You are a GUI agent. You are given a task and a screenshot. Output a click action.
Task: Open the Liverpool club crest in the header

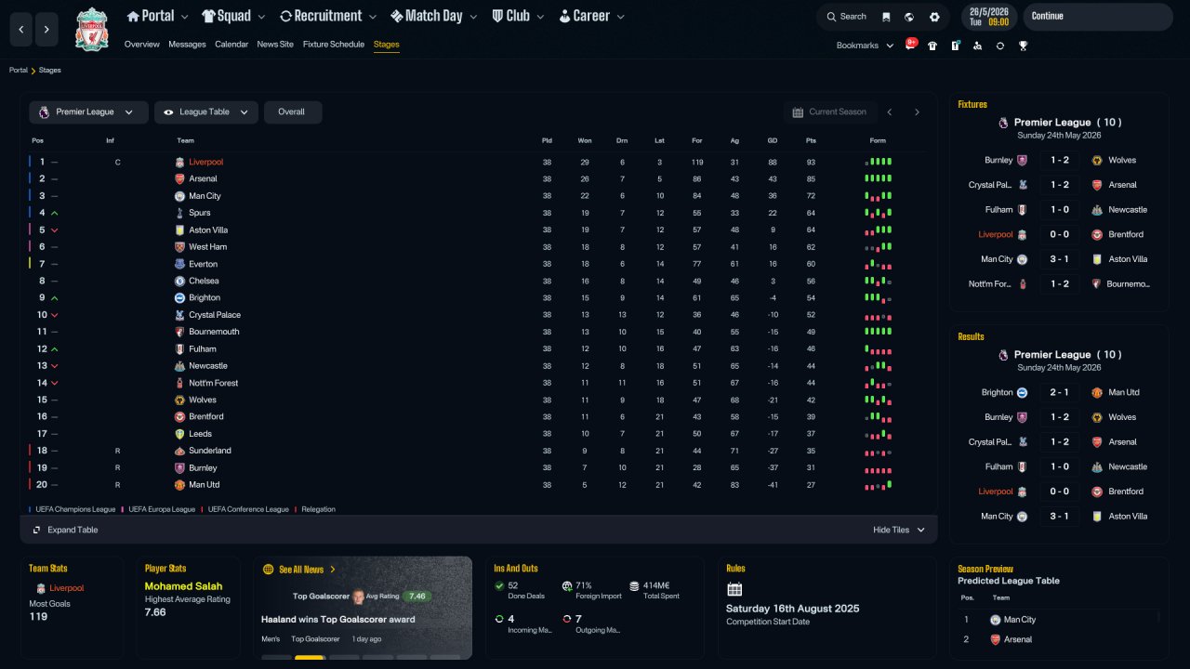[x=92, y=30]
